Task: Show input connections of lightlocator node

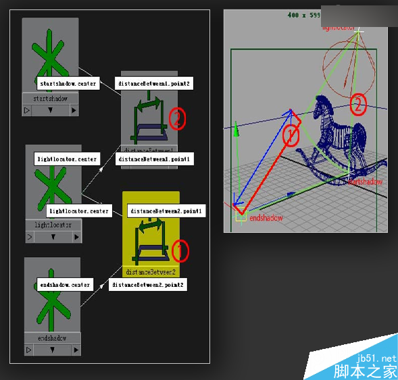Action: [30, 238]
